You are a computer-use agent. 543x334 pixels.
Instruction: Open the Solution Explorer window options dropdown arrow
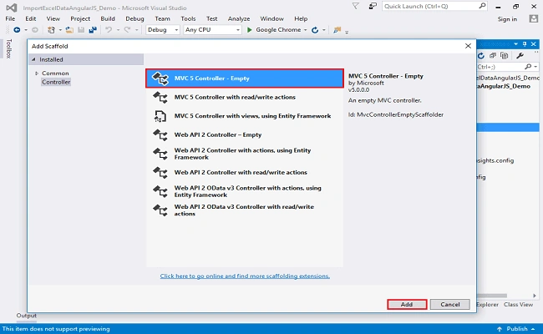pos(516,44)
